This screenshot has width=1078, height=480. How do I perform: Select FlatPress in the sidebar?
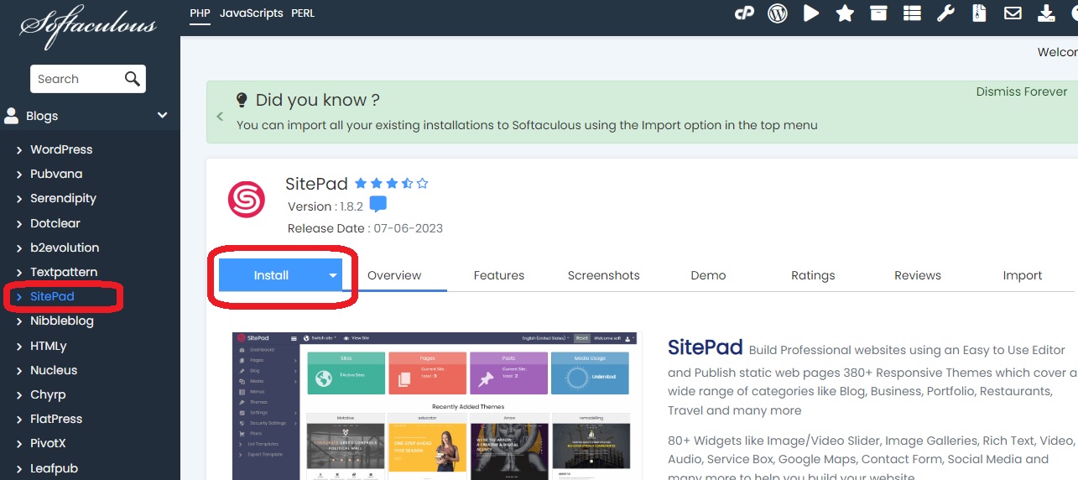point(56,419)
